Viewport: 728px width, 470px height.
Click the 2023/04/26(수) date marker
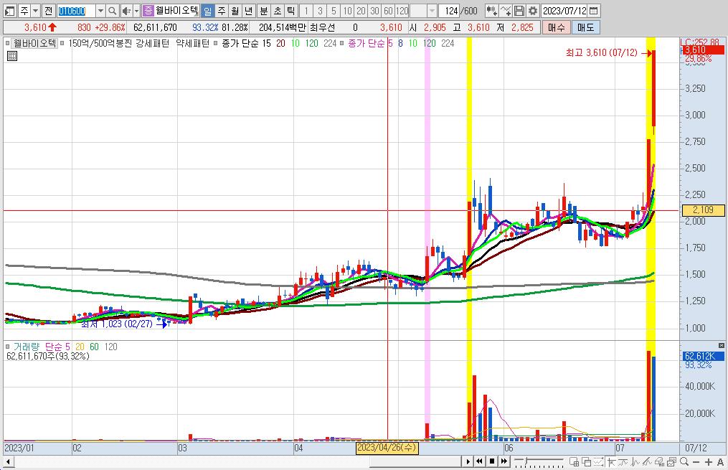[x=387, y=448]
